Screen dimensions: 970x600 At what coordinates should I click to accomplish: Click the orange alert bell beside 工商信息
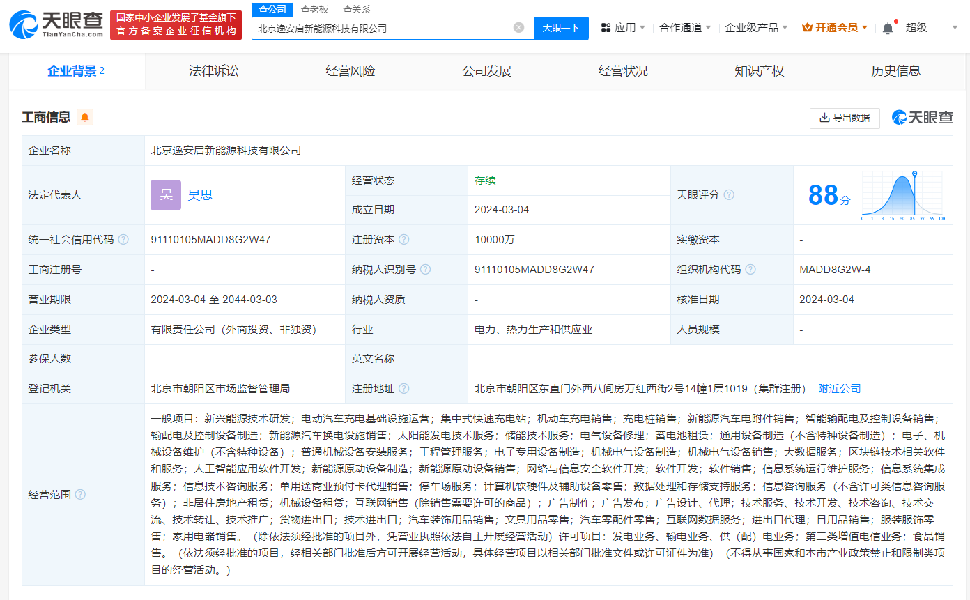pos(85,117)
